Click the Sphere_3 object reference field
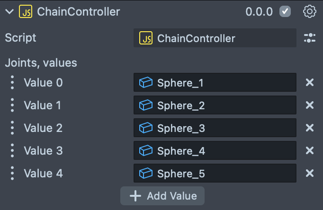The height and width of the screenshot is (210, 323). click(x=215, y=128)
